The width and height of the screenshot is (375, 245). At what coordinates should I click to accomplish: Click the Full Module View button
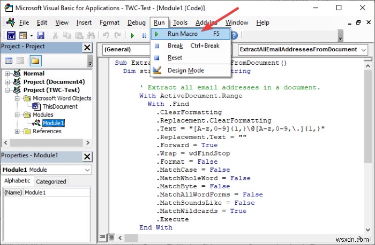coord(111,238)
